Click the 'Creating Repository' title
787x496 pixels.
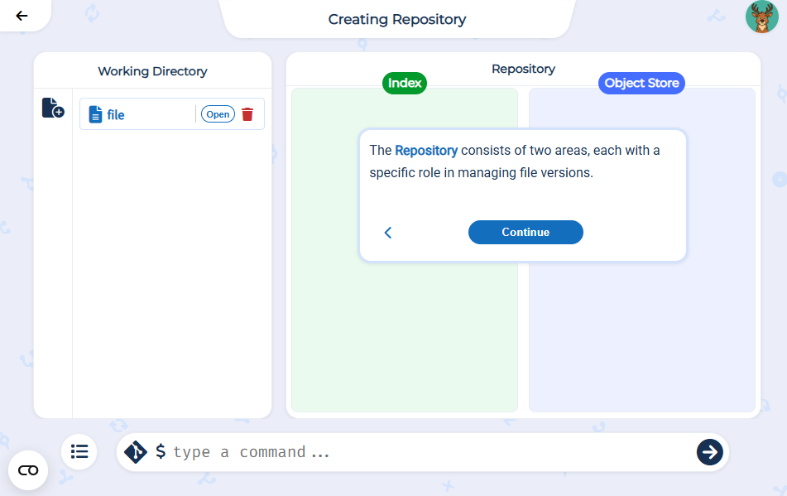click(x=397, y=19)
